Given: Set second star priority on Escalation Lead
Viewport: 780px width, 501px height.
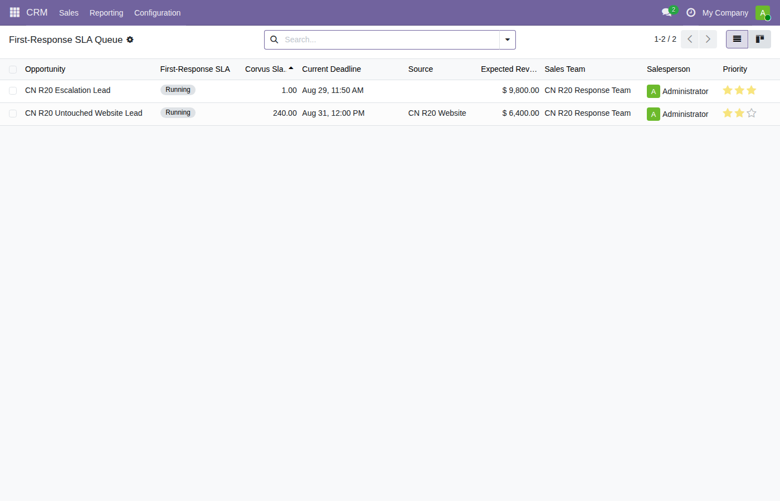Looking at the screenshot, I should (739, 90).
